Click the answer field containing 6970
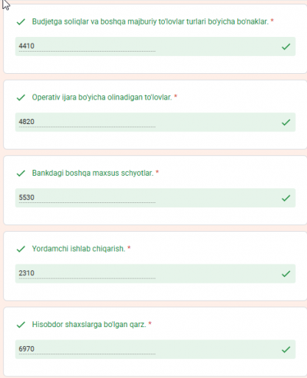 click(155, 349)
